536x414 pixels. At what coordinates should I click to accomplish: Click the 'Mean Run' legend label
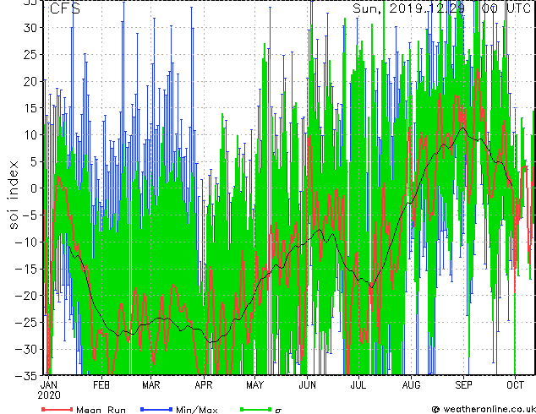point(101,410)
